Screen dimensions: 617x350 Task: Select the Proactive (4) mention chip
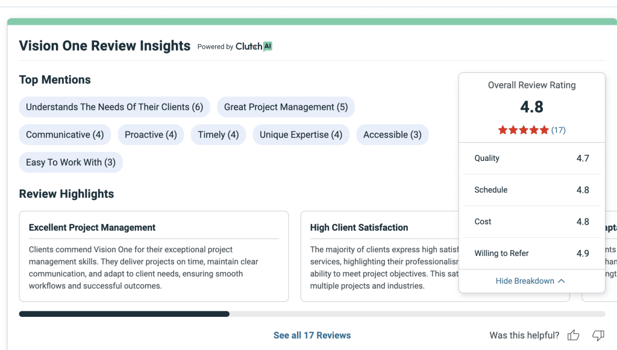pyautogui.click(x=151, y=134)
